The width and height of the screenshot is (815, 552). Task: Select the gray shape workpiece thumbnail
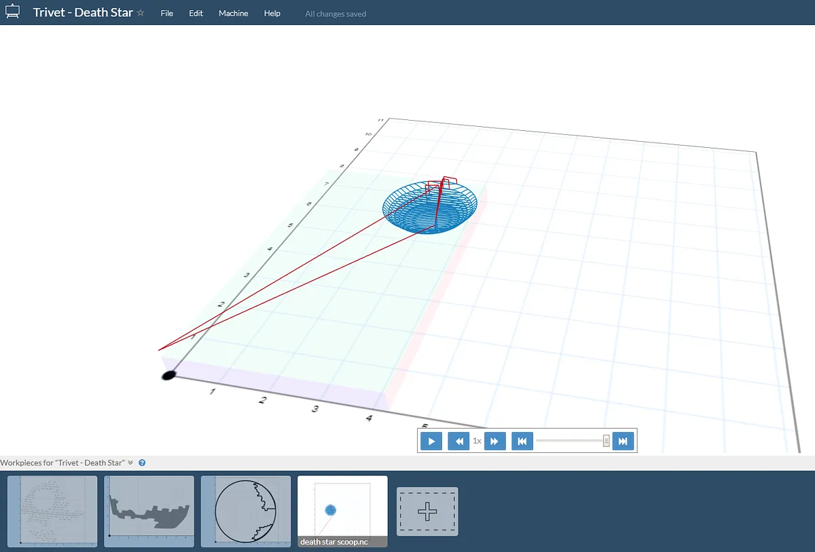(149, 511)
